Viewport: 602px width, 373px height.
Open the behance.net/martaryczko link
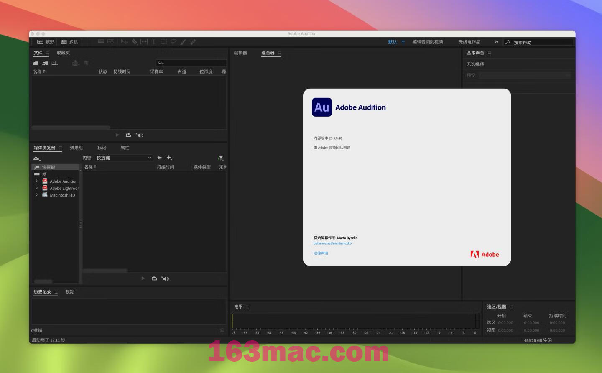[333, 243]
